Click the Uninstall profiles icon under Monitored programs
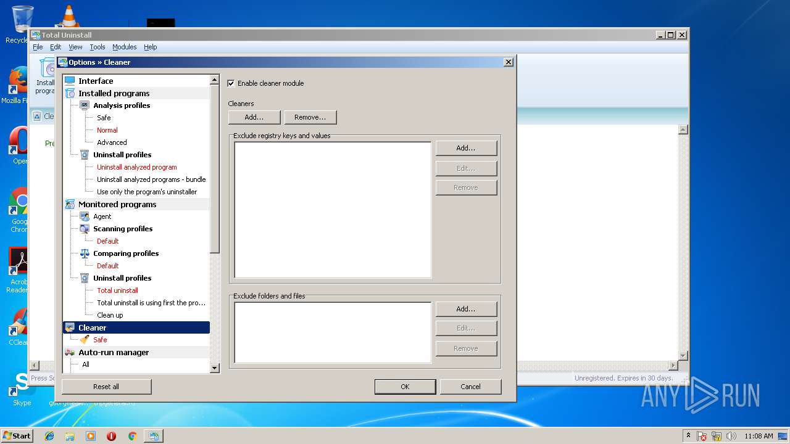The image size is (790, 444). 85,278
